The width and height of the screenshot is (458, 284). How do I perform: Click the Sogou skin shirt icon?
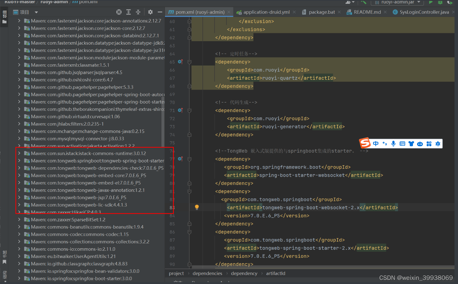point(411,144)
